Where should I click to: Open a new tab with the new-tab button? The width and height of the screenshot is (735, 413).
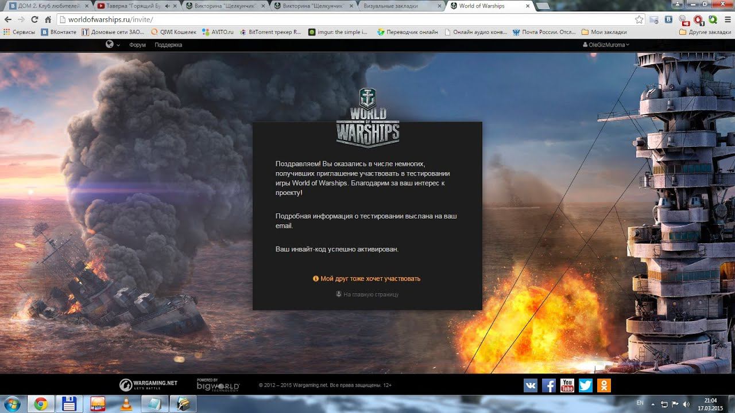point(543,6)
